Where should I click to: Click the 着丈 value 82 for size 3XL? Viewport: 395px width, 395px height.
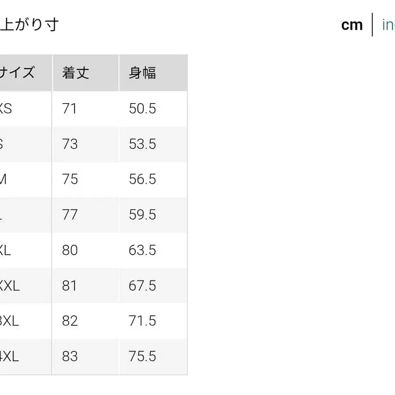(69, 321)
